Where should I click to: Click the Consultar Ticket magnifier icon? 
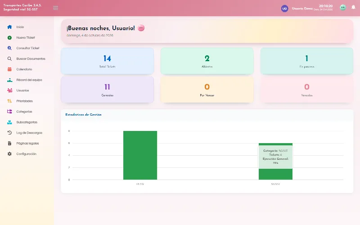pyautogui.click(x=9, y=48)
